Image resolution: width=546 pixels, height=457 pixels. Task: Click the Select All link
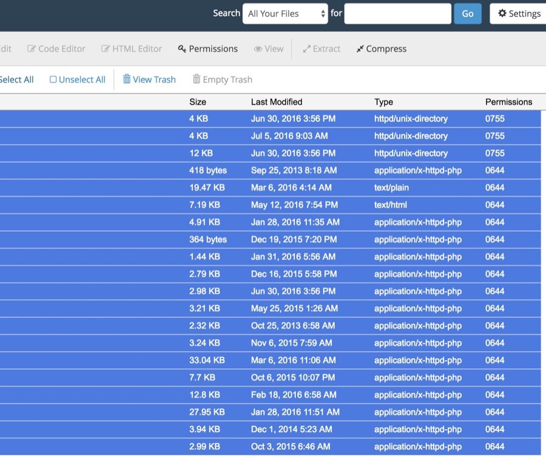pyautogui.click(x=16, y=80)
